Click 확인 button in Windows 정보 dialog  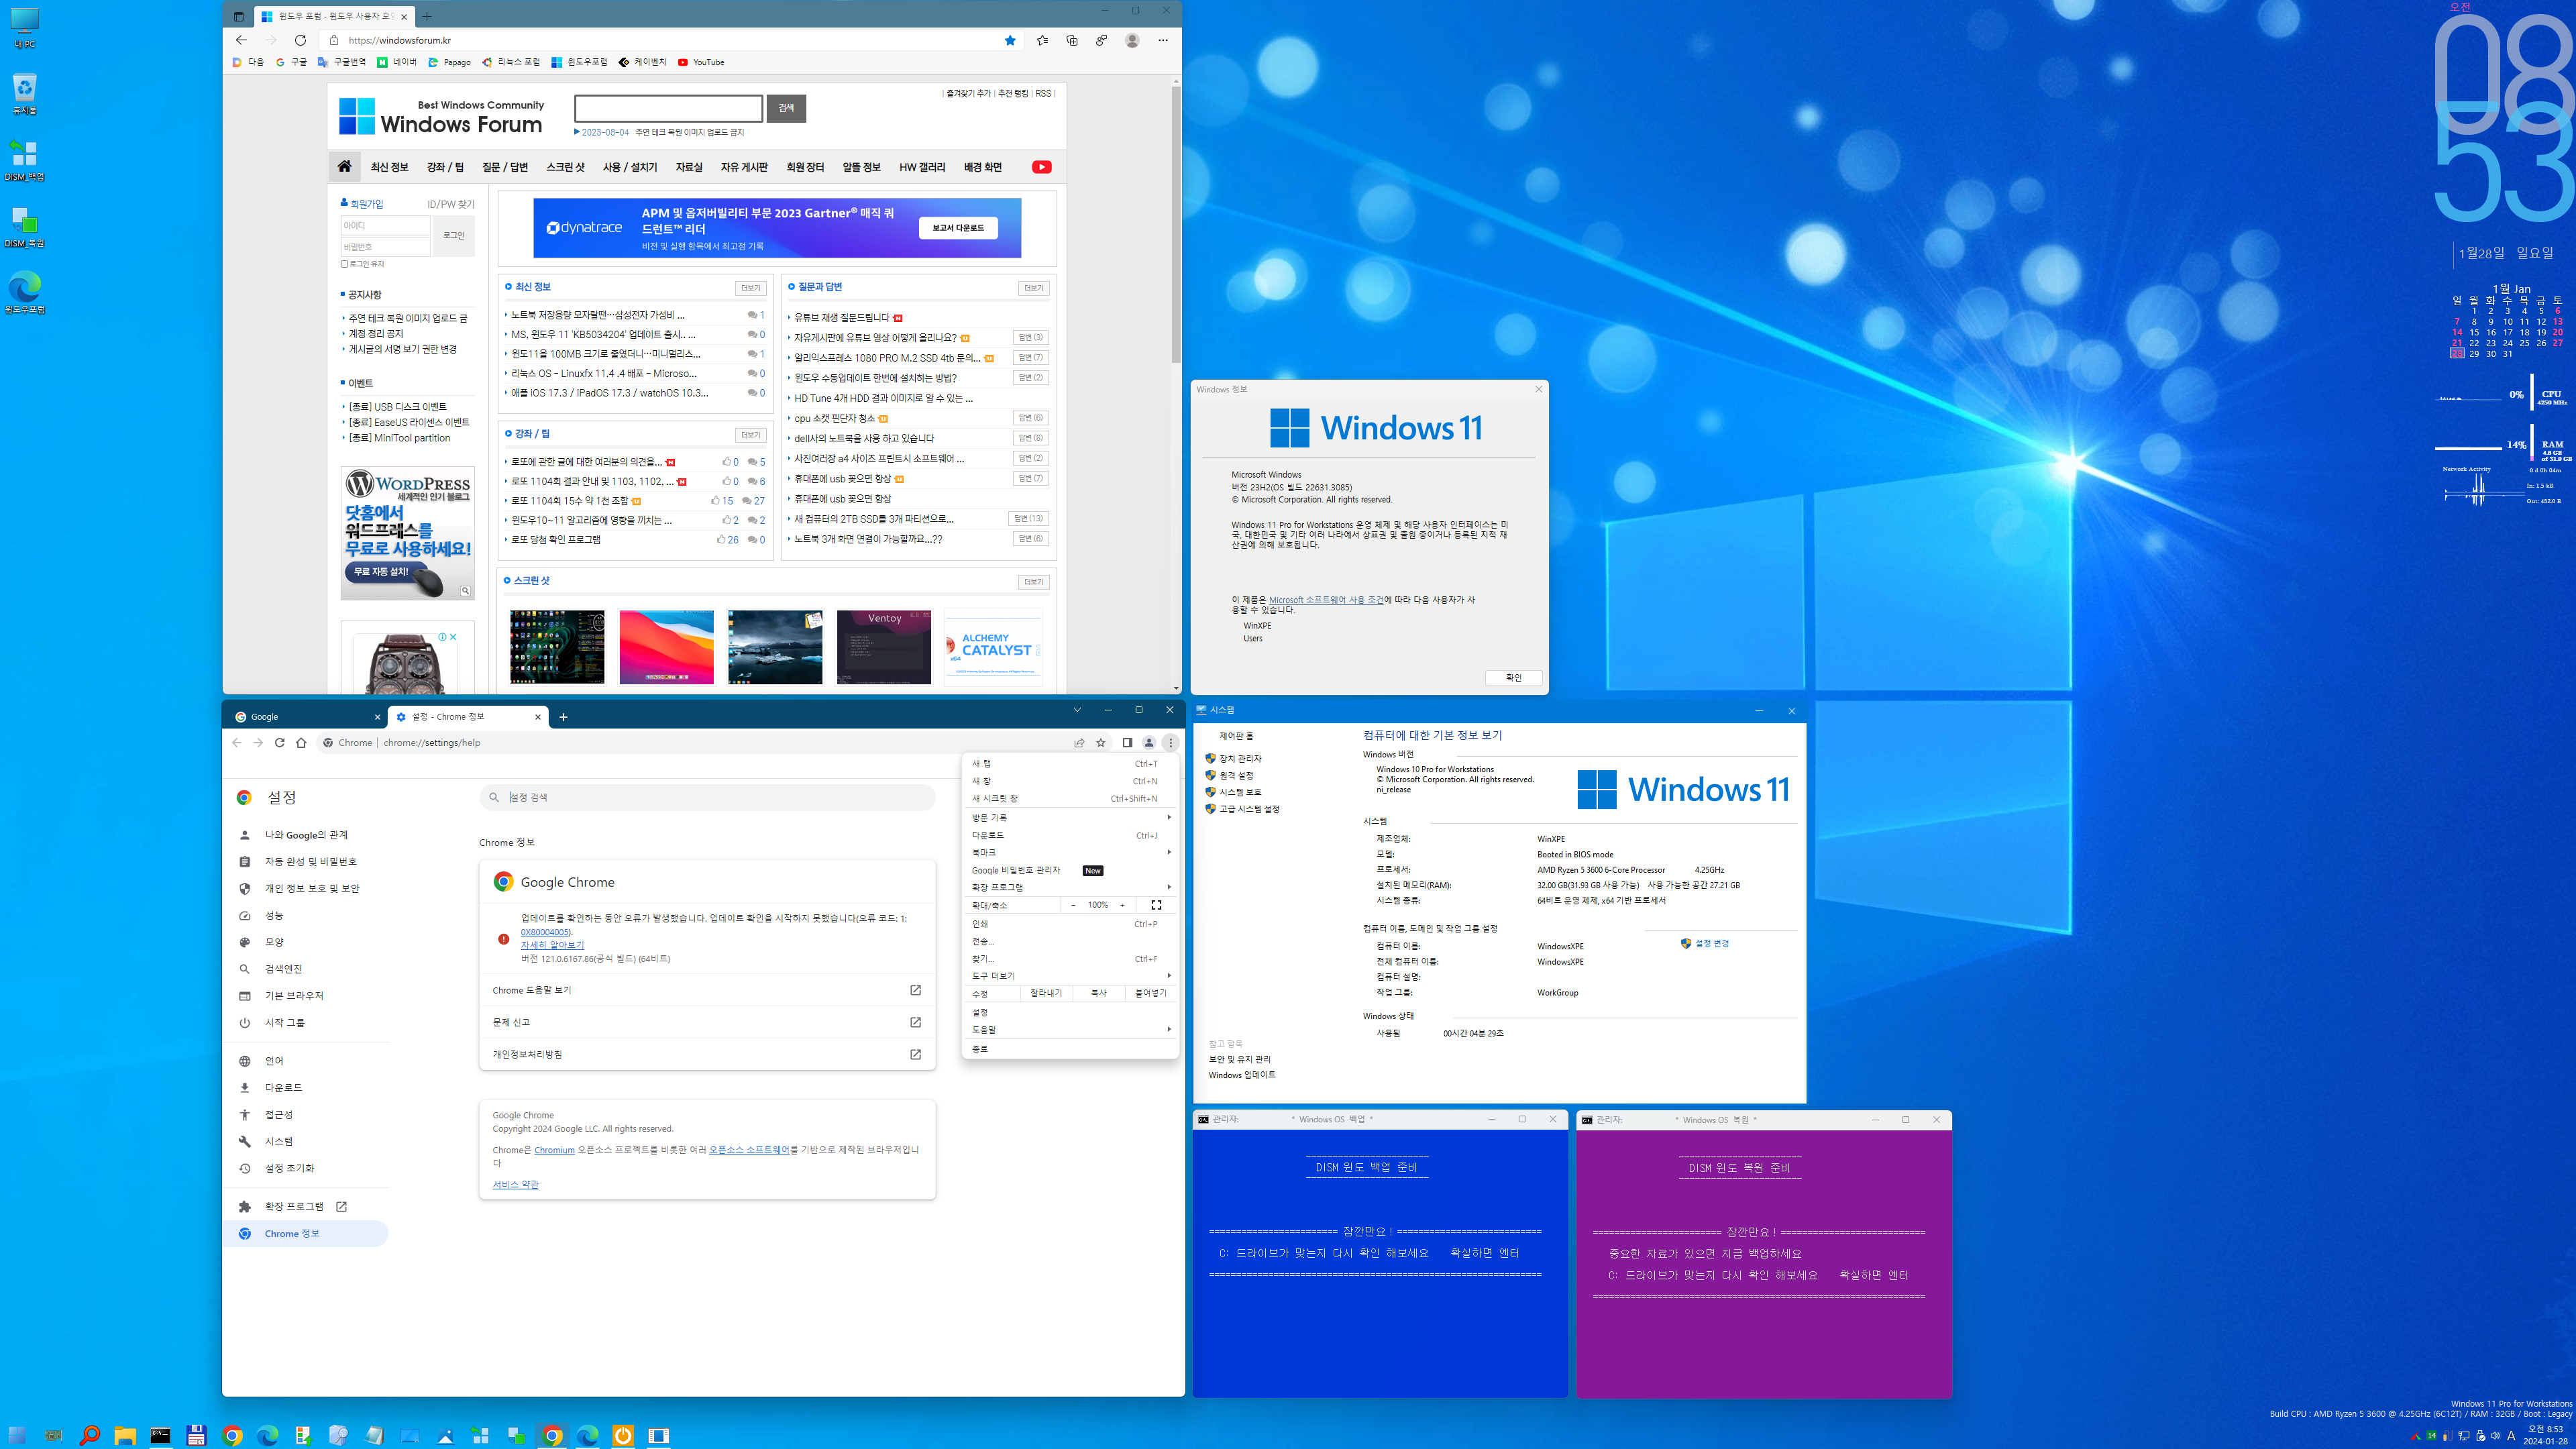1513,677
